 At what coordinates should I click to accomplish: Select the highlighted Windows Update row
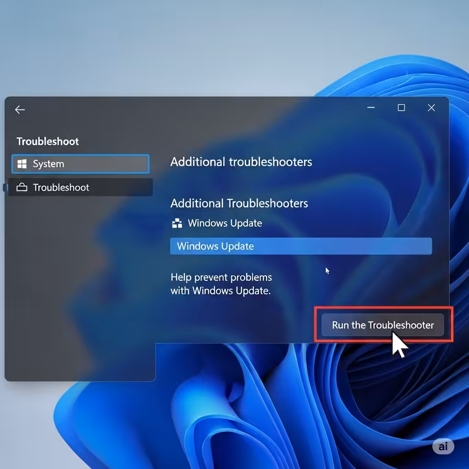(x=301, y=246)
